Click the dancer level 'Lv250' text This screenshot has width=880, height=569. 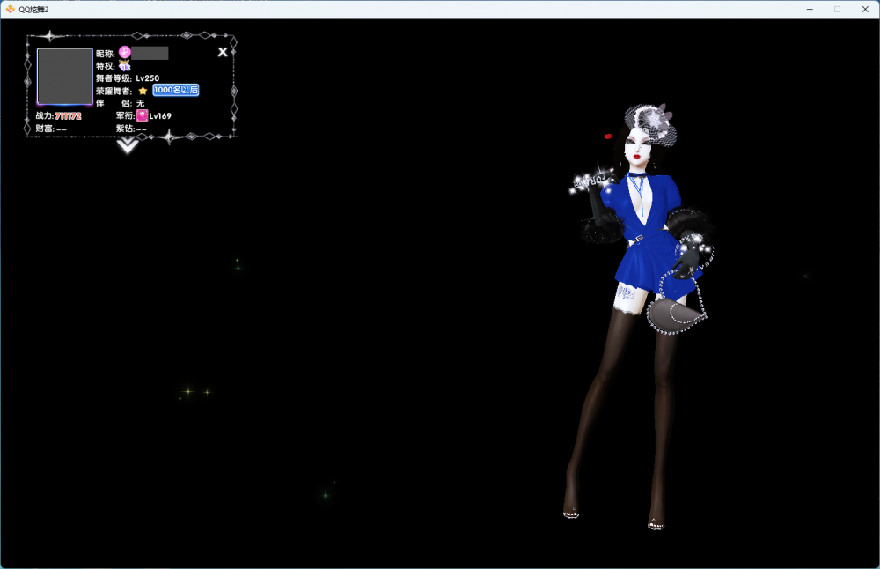pyautogui.click(x=148, y=78)
